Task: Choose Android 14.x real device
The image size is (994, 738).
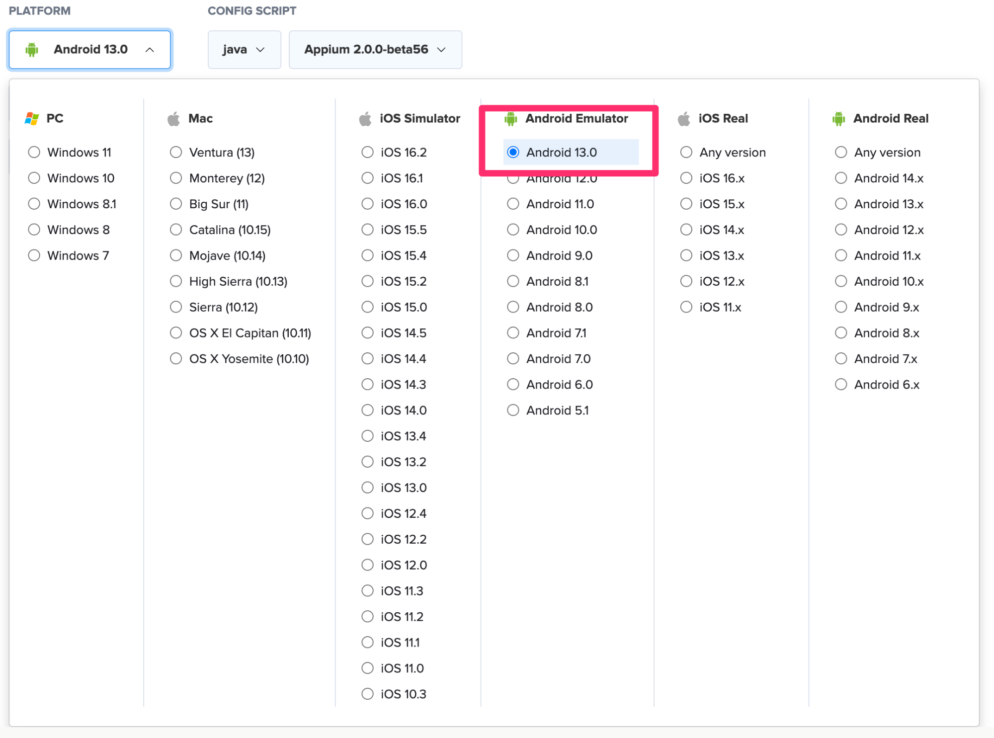Action: [879, 178]
